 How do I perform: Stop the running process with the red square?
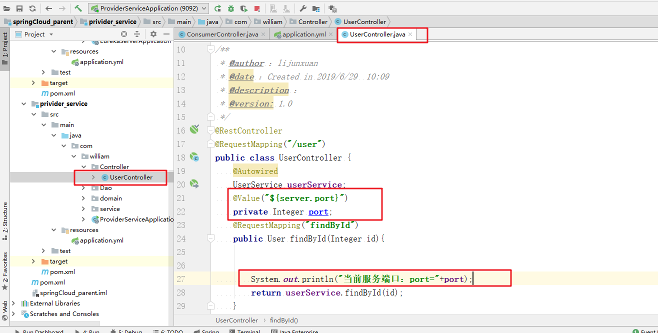tap(256, 8)
